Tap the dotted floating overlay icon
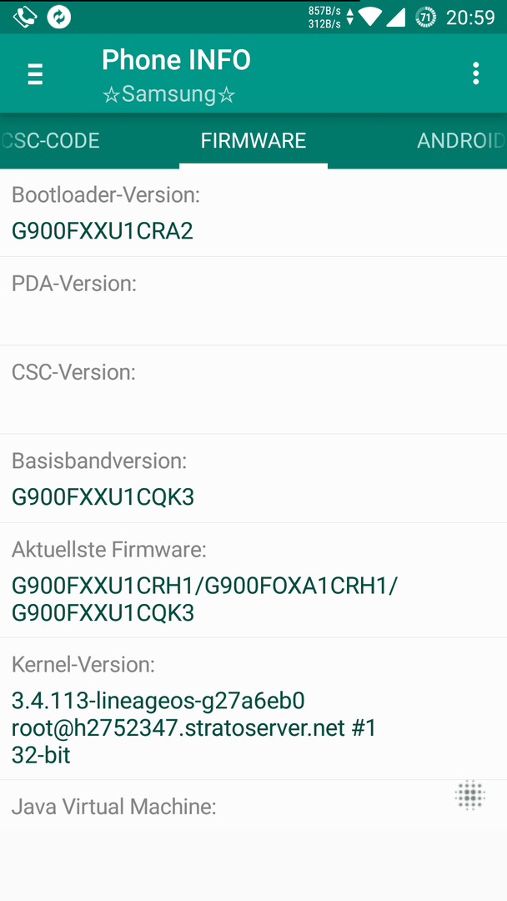This screenshot has width=507, height=901. pos(469,795)
